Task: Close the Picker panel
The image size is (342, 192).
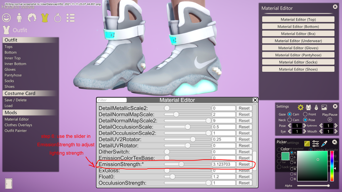Action: [334, 142]
